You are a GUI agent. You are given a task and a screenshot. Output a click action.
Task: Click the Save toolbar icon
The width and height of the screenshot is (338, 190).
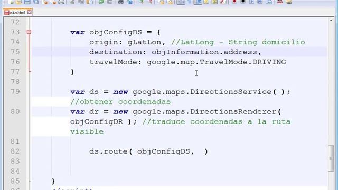(x=27, y=2)
